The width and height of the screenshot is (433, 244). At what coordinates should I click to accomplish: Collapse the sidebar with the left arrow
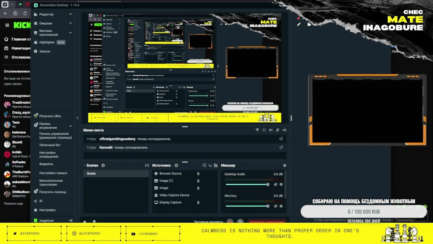77,118
